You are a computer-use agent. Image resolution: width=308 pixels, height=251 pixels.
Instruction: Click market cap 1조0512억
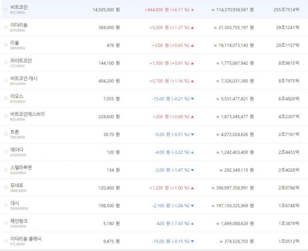(x=289, y=241)
